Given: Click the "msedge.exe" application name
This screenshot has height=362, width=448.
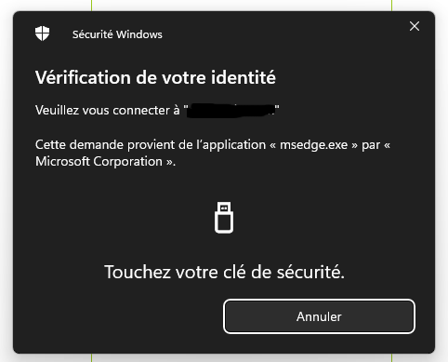Looking at the screenshot, I should tap(313, 145).
